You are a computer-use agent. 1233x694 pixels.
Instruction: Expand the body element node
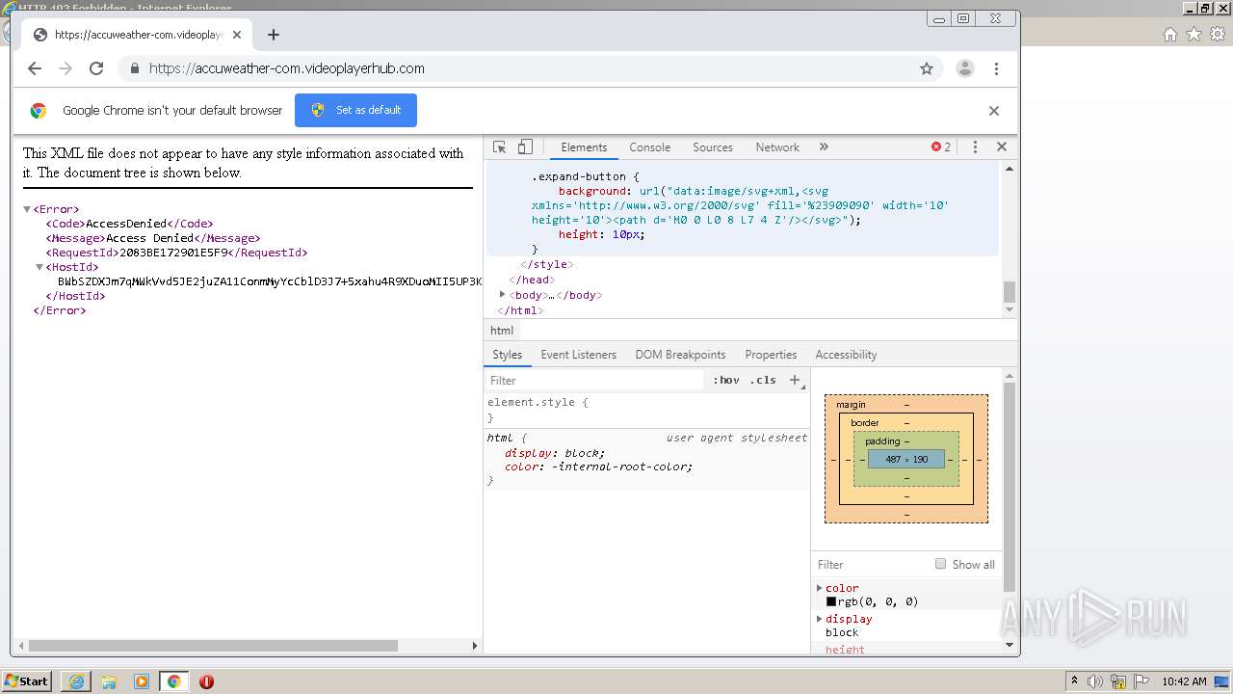click(502, 295)
